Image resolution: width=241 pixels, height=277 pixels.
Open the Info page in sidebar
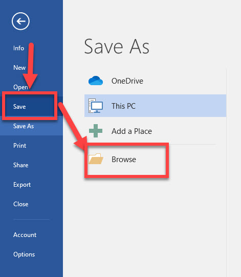pyautogui.click(x=18, y=48)
